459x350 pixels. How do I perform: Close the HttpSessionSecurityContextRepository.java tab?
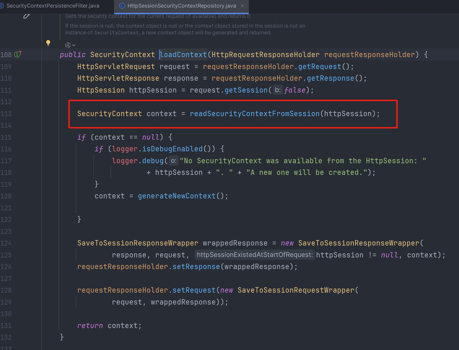pos(242,6)
